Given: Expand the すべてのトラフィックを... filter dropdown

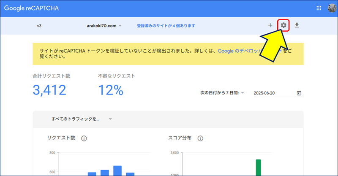Looking at the screenshot, I should pos(82,119).
